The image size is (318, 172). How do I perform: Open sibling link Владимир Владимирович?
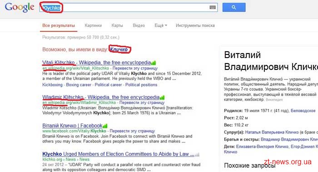point(289,139)
